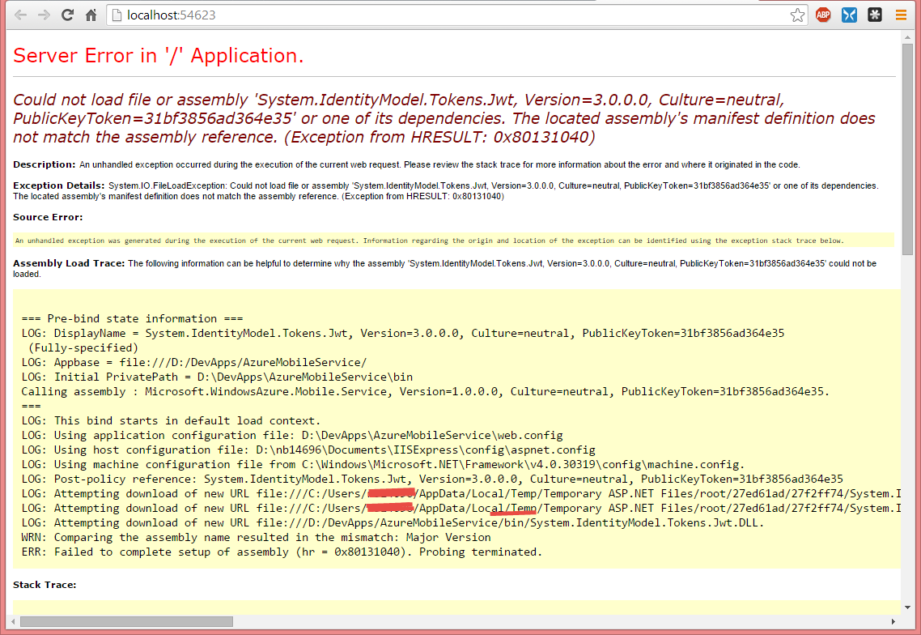The image size is (921, 635).
Task: Click the '(Fully-specified)' line
Action: point(83,348)
